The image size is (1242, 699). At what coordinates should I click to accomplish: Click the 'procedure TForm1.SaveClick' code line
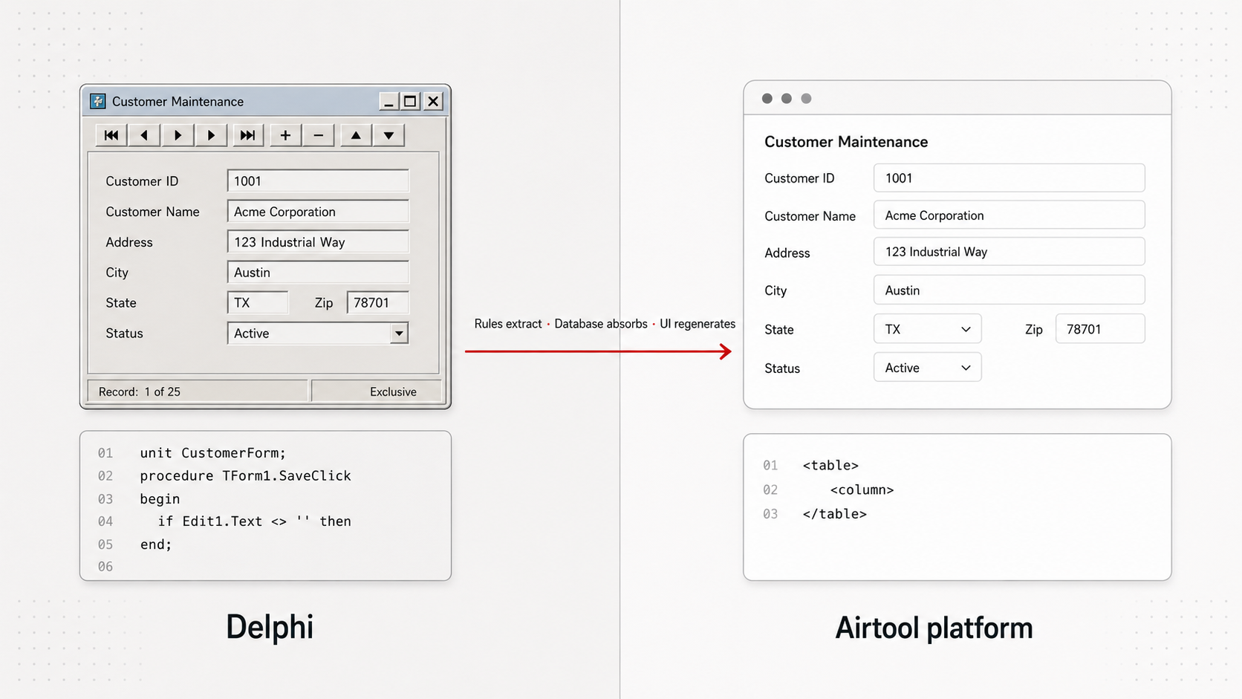(x=245, y=475)
